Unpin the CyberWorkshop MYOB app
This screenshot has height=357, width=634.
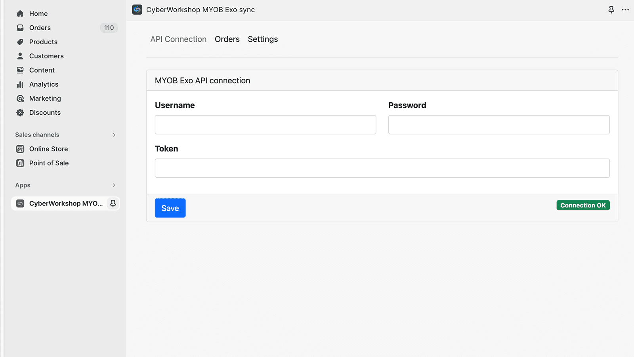tap(113, 203)
